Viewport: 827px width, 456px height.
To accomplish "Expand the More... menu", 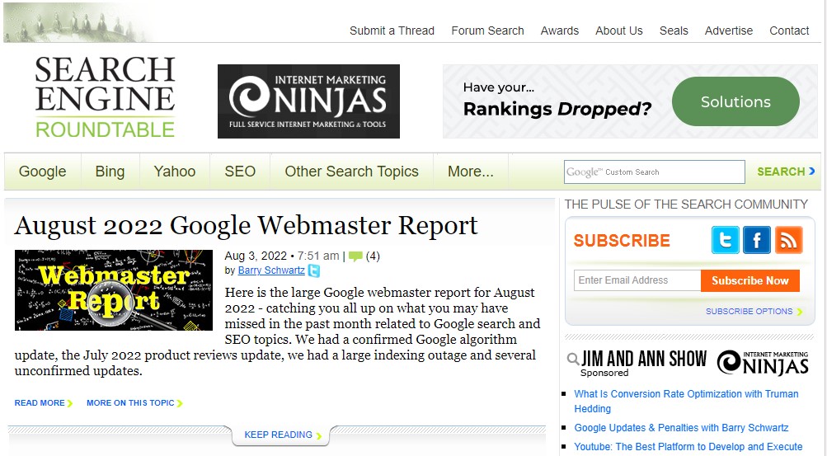I will click(471, 172).
